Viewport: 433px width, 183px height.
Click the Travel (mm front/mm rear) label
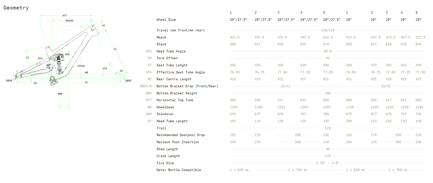pyautogui.click(x=181, y=30)
